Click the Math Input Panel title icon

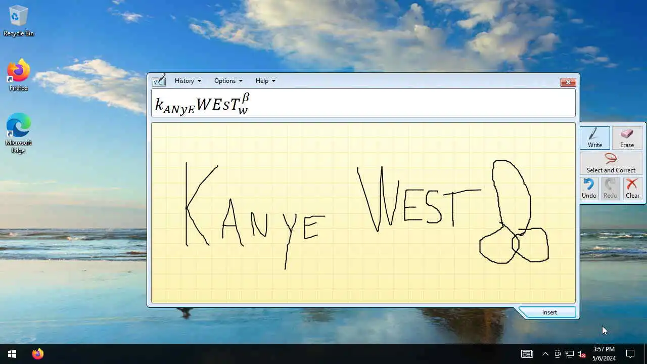click(x=159, y=80)
